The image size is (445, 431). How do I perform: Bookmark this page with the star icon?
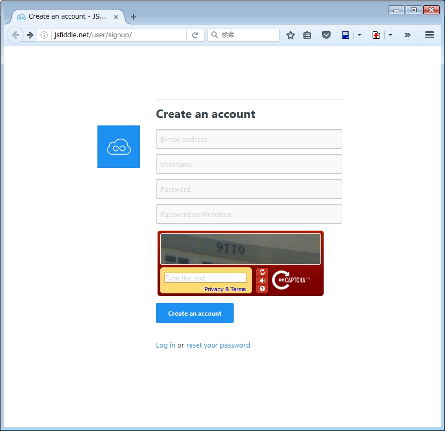291,35
